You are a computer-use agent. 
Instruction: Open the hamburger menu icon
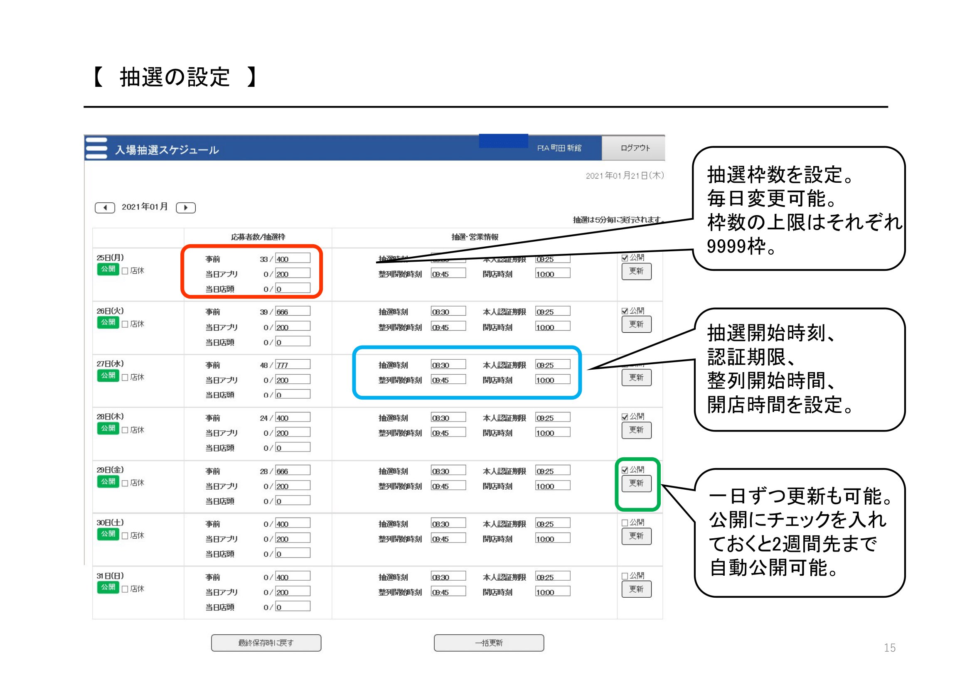(96, 148)
